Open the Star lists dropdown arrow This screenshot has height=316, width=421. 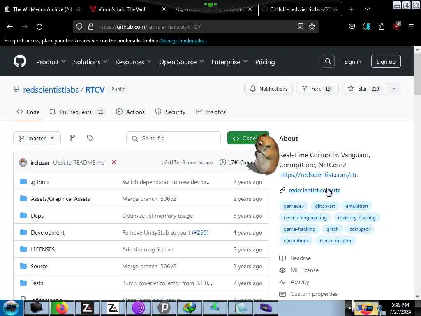[x=394, y=89]
